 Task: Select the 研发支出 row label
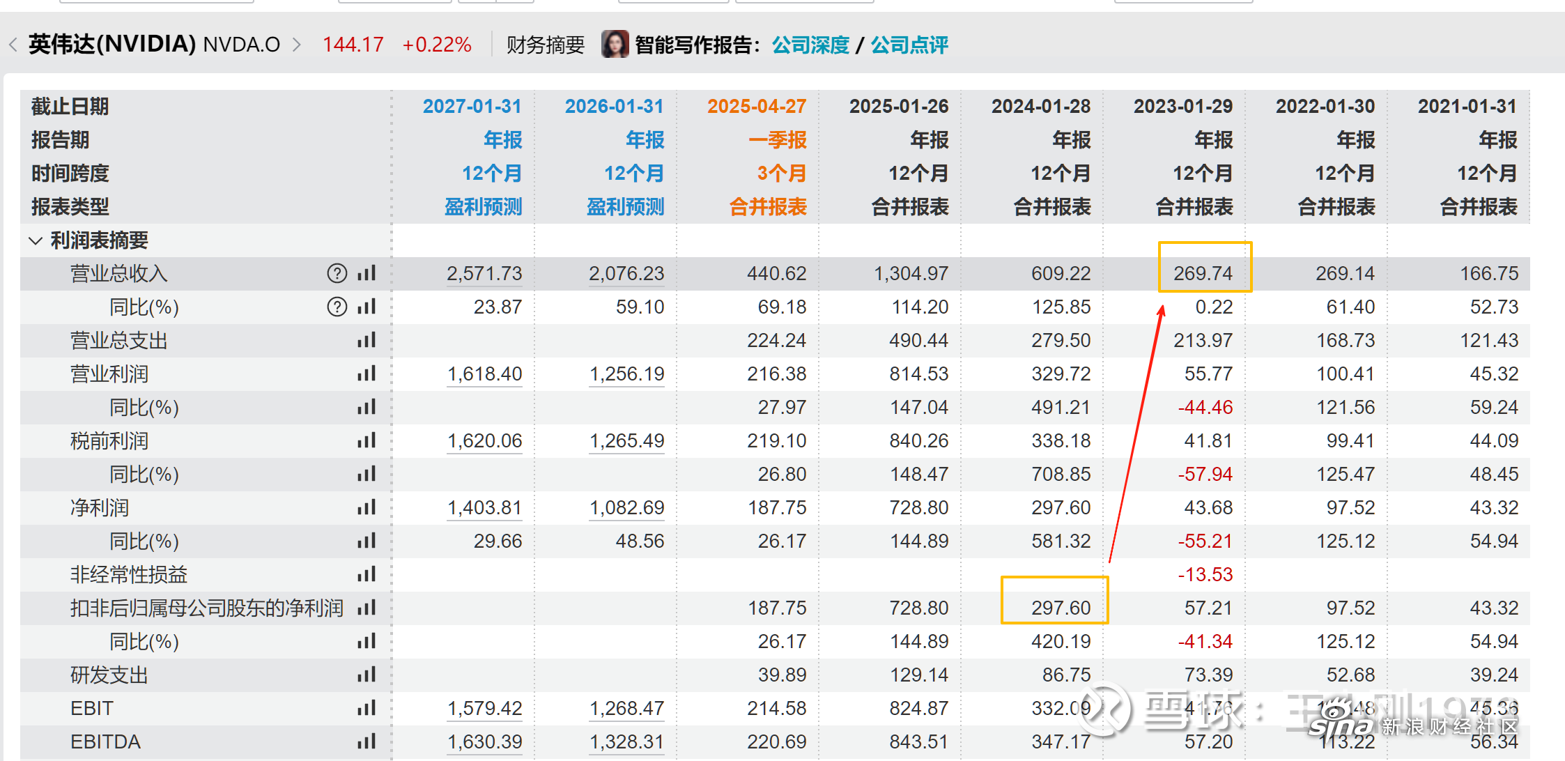pyautogui.click(x=109, y=675)
